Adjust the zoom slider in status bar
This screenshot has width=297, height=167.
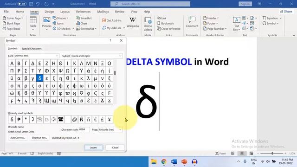[x=272, y=154]
